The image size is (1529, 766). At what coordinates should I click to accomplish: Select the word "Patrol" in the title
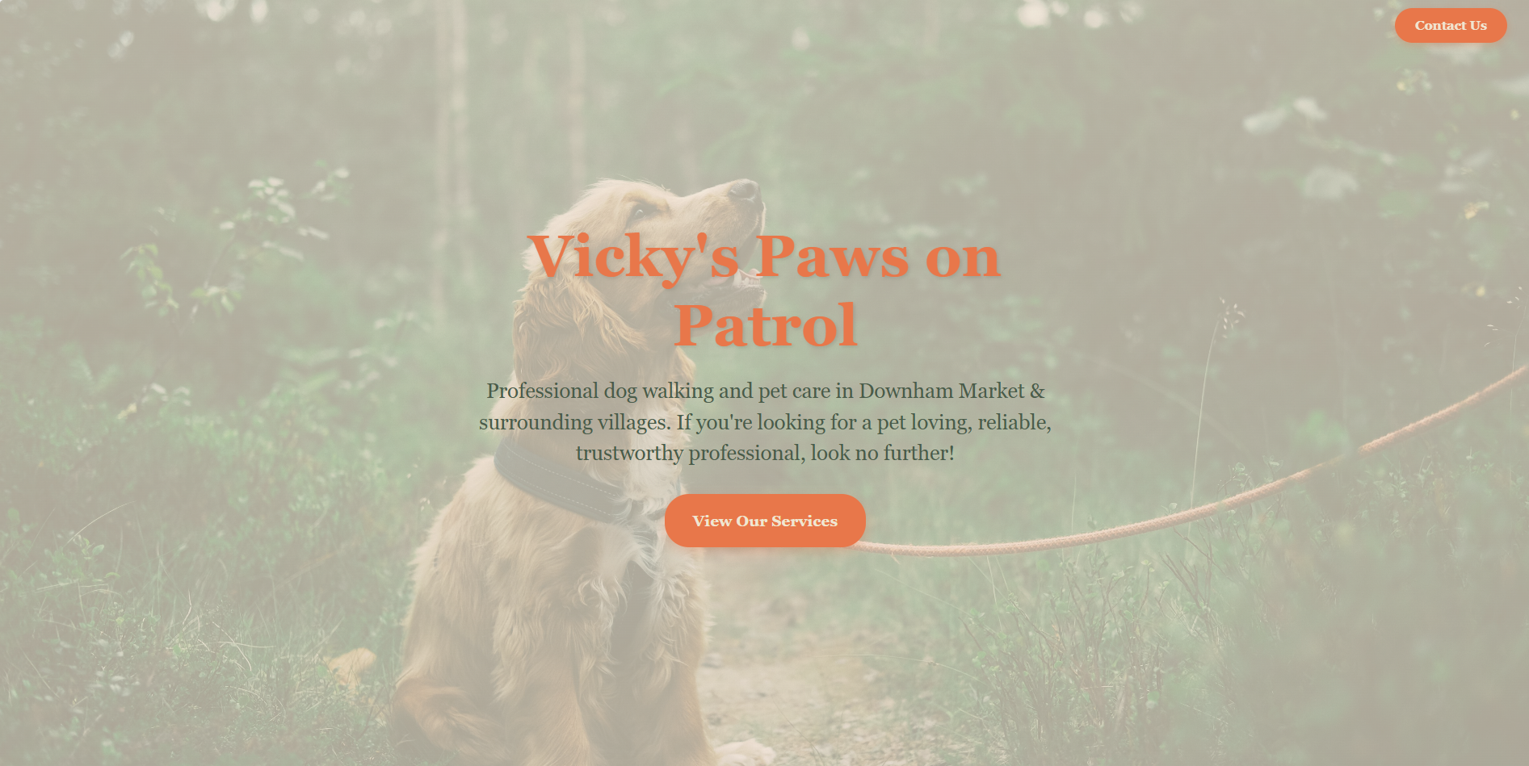point(765,325)
